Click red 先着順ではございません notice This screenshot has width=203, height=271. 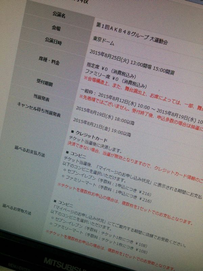tap(141, 113)
